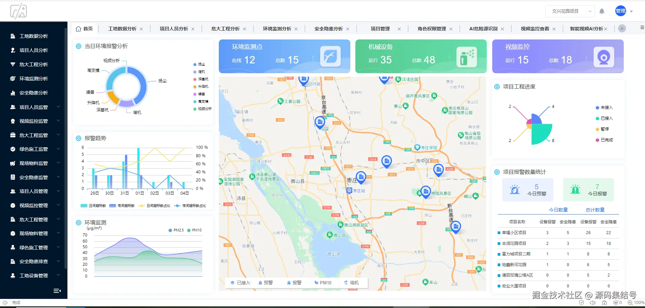Open the 文兴花园项目 project dropdown

pyautogui.click(x=570, y=11)
